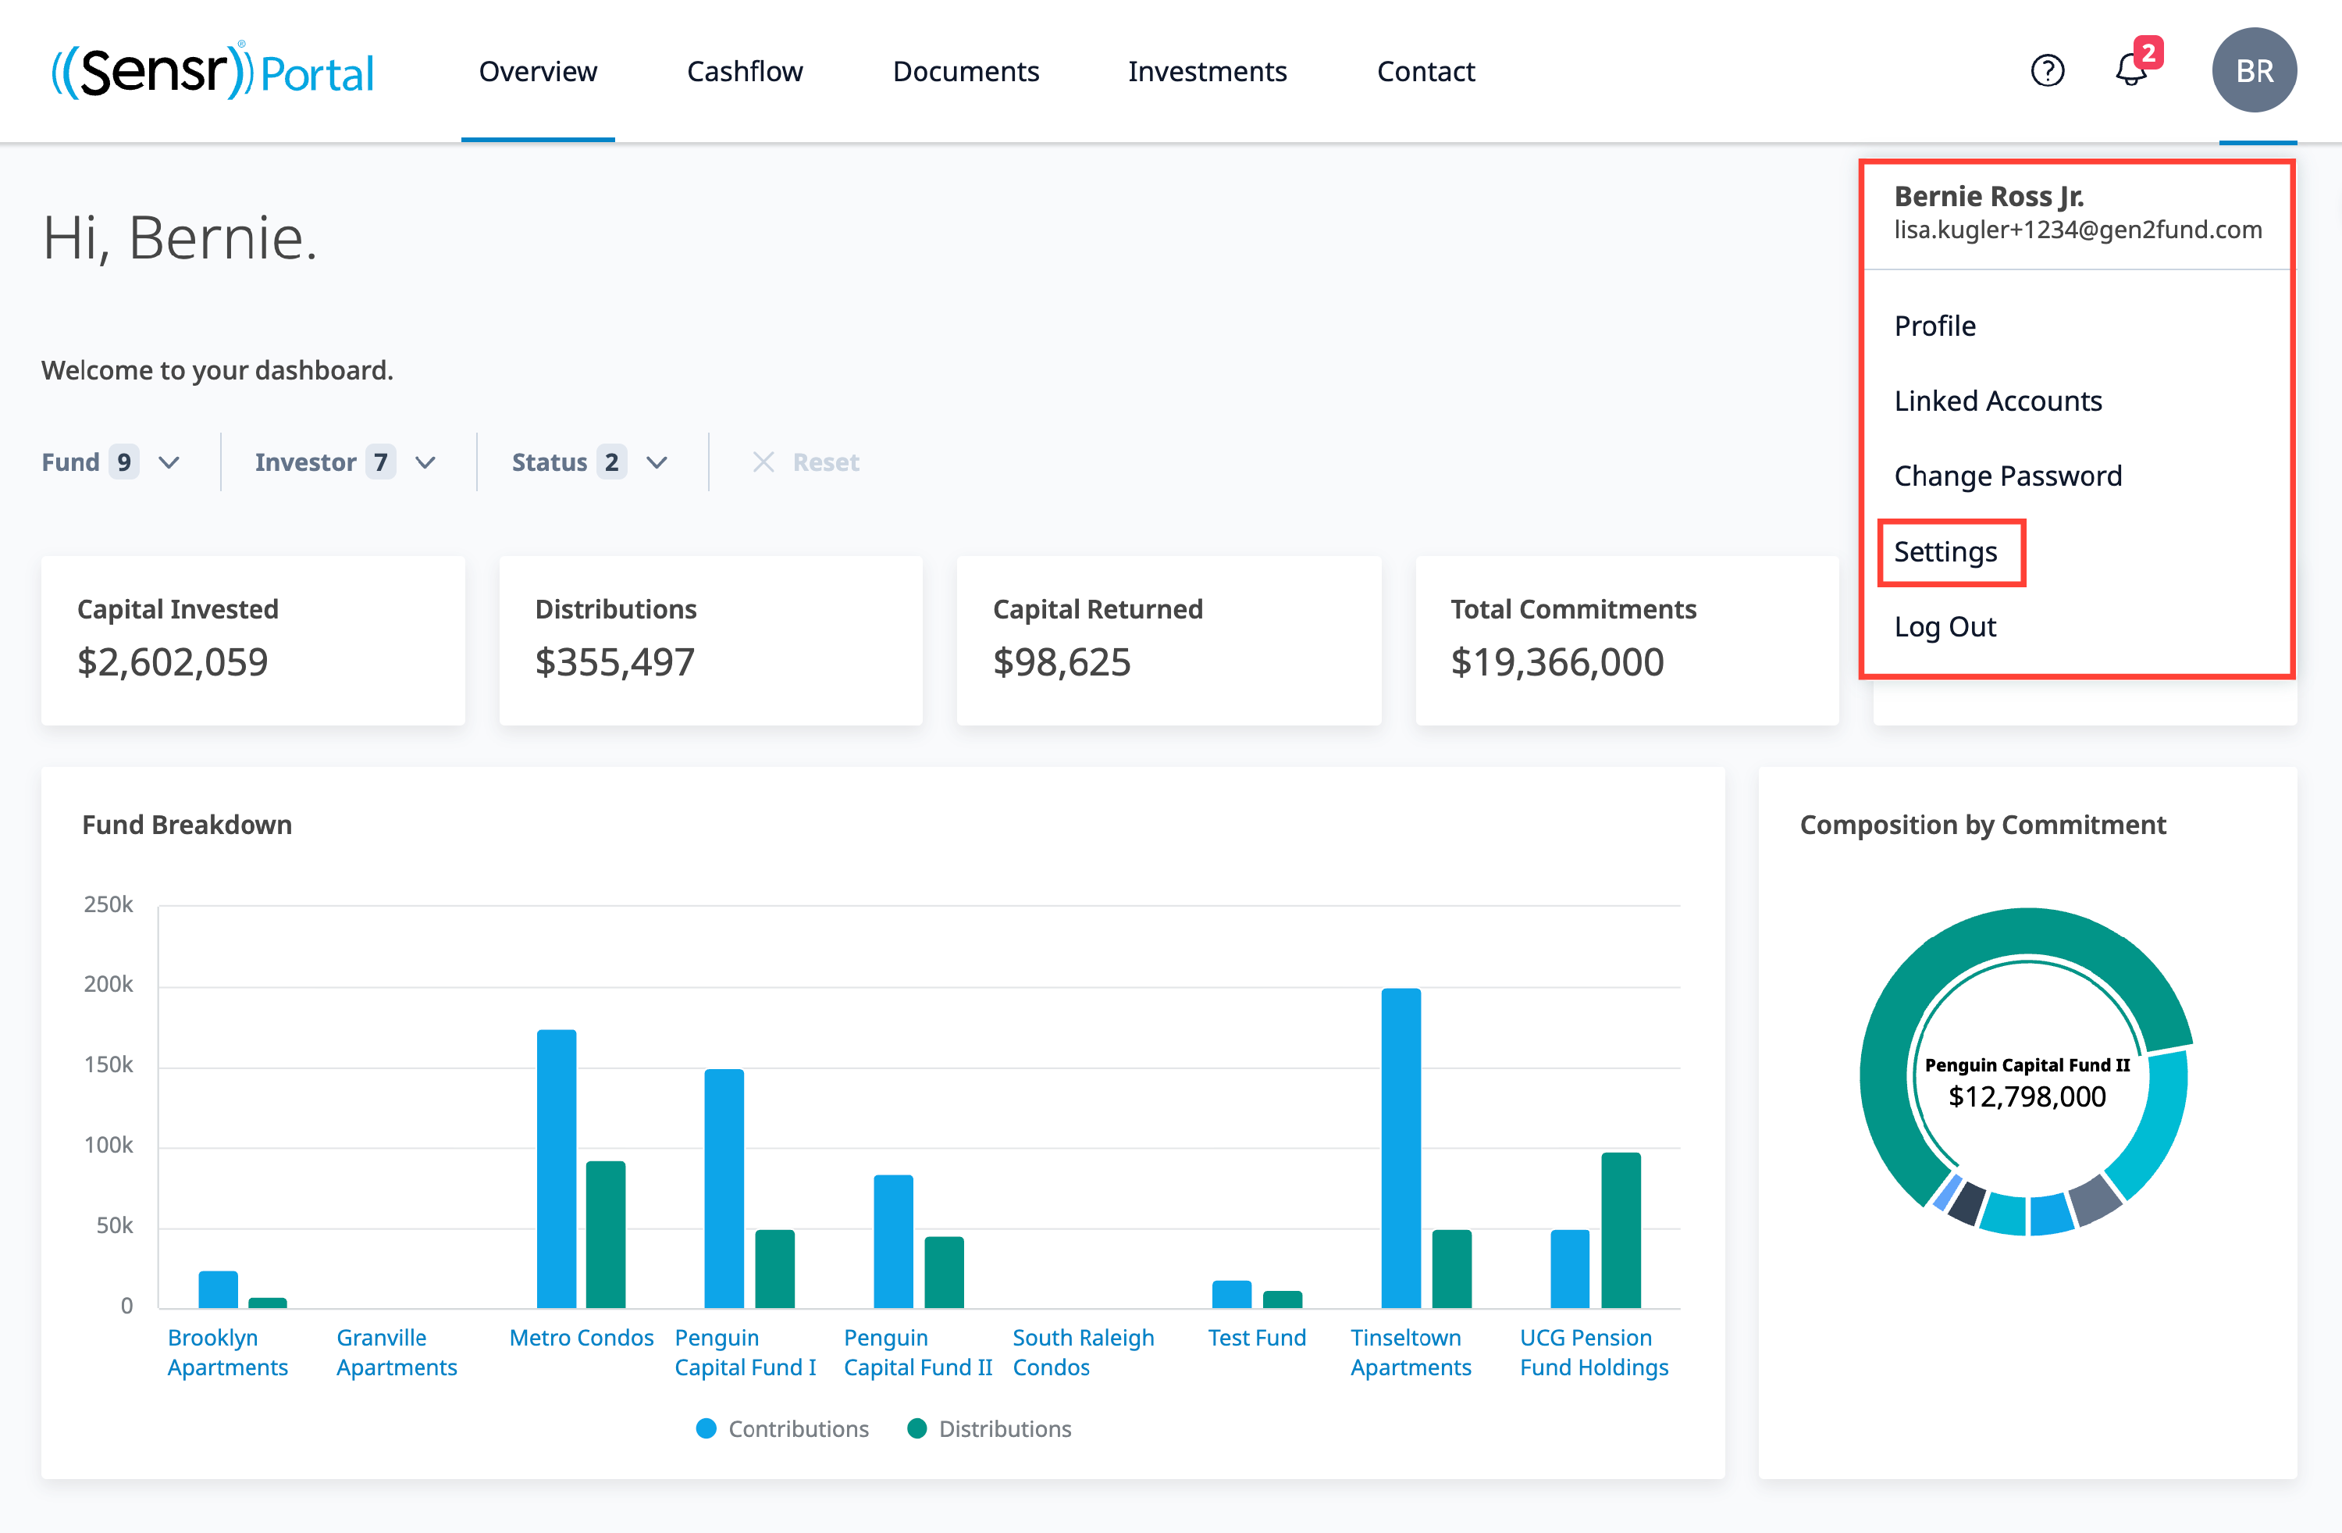Image resolution: width=2342 pixels, height=1533 pixels.
Task: Switch to the Cashflow tab
Action: coord(744,71)
